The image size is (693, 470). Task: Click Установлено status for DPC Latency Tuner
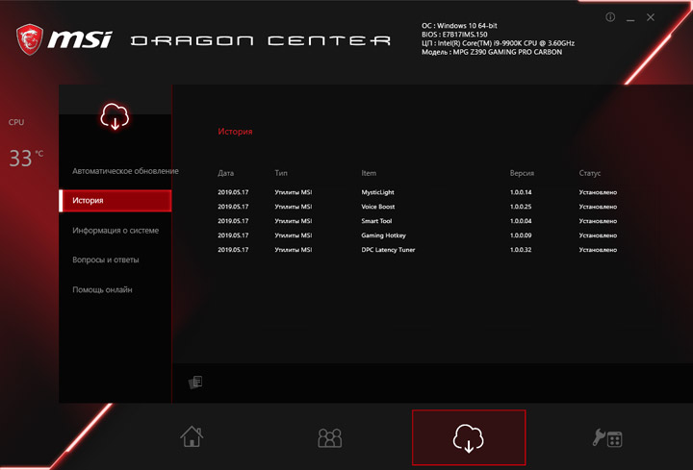[x=598, y=250]
